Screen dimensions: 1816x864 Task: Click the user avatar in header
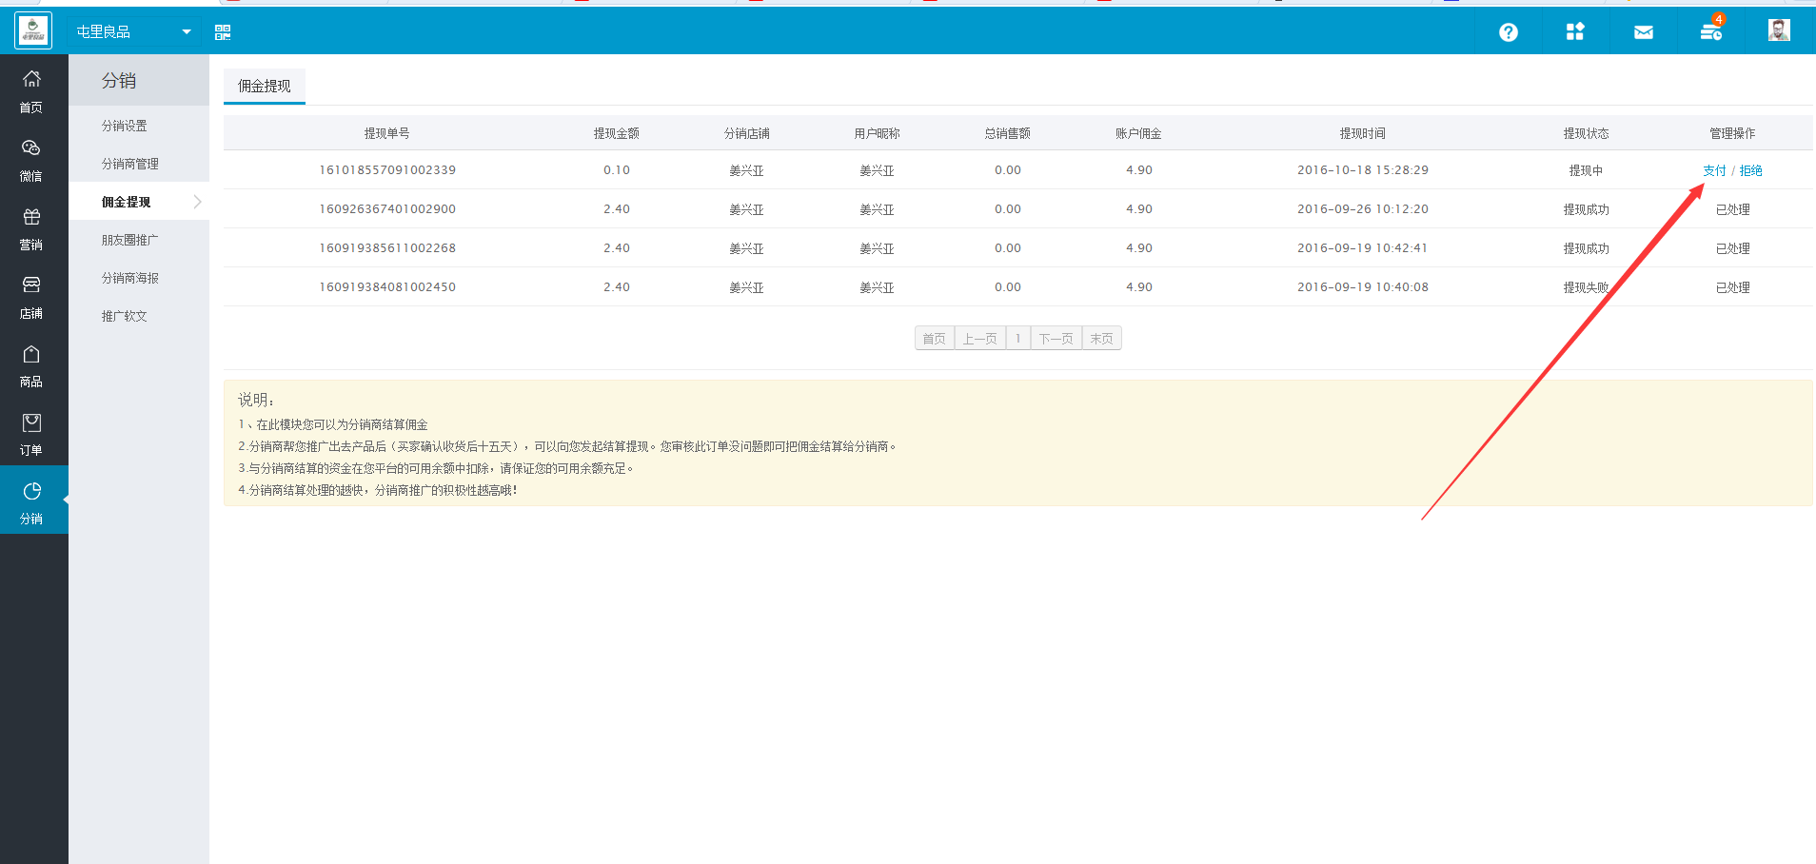pos(1779,30)
